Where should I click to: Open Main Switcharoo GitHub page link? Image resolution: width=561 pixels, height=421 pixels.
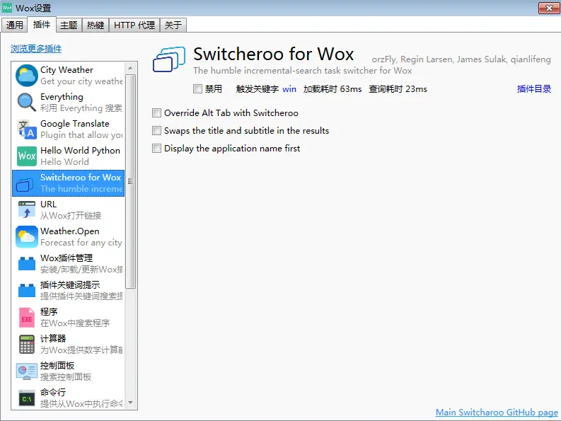pyautogui.click(x=497, y=412)
